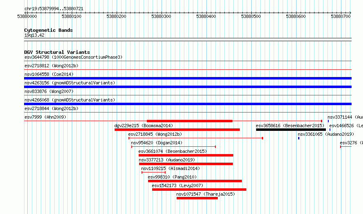Select the nsv3371144 variant label
This screenshot has width=363, height=214.
click(x=345, y=117)
